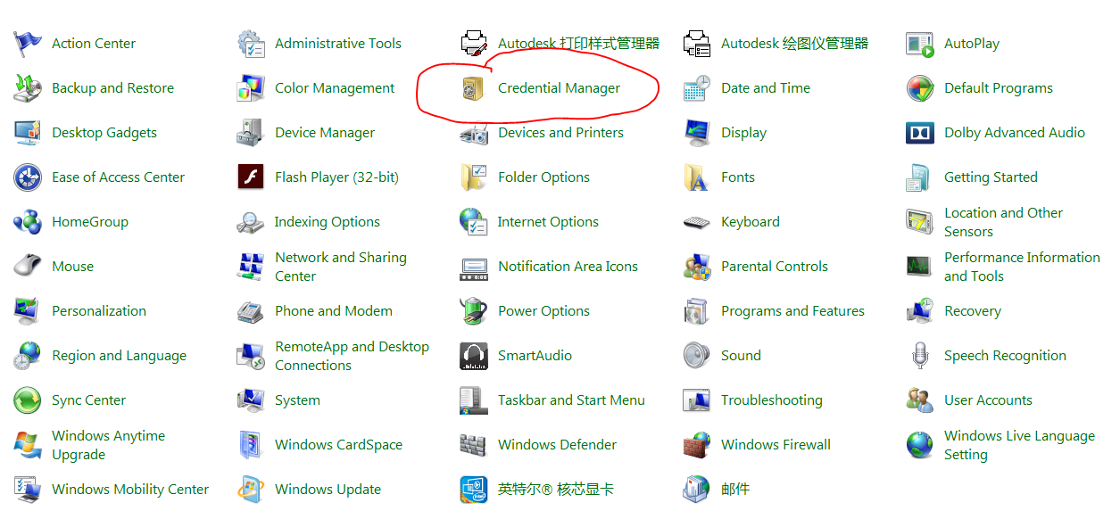
Task: Click the Power Options battery icon
Action: tap(473, 311)
